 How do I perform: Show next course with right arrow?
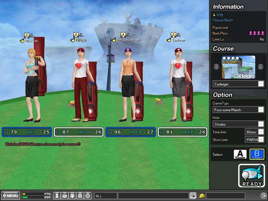tap(260, 67)
